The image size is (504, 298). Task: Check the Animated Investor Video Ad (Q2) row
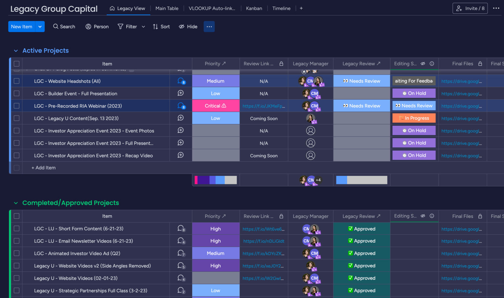pyautogui.click(x=16, y=253)
